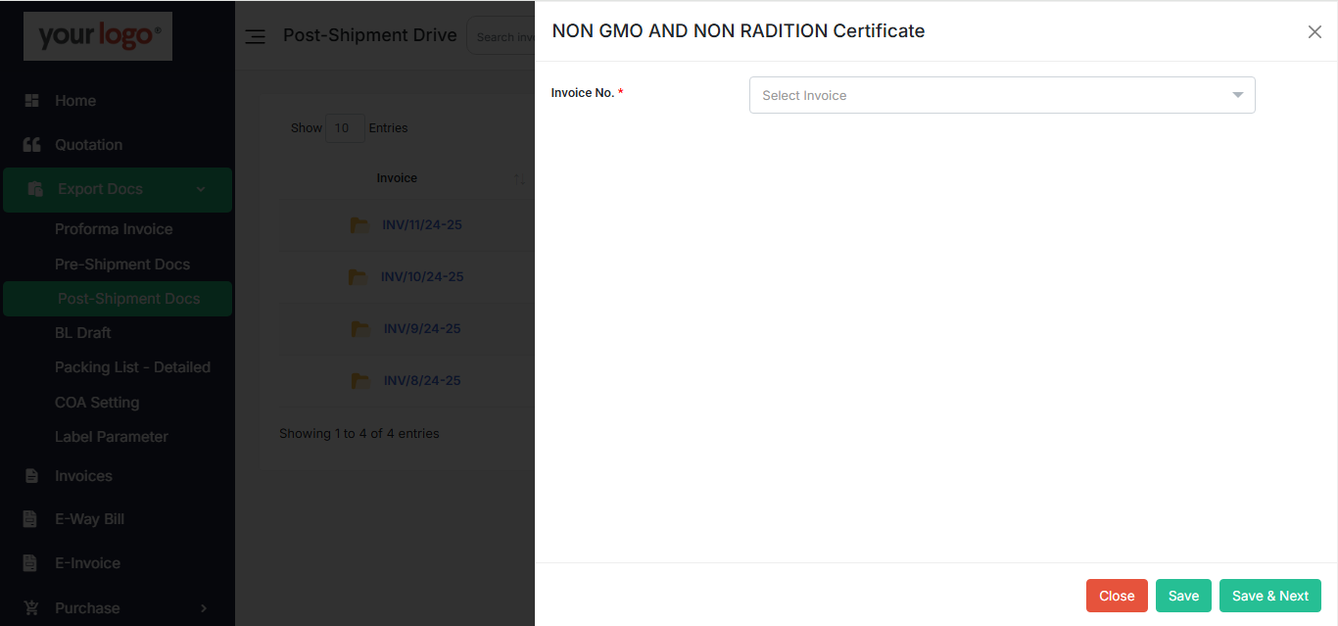Open invoice link INV/10/24-25

tap(422, 277)
